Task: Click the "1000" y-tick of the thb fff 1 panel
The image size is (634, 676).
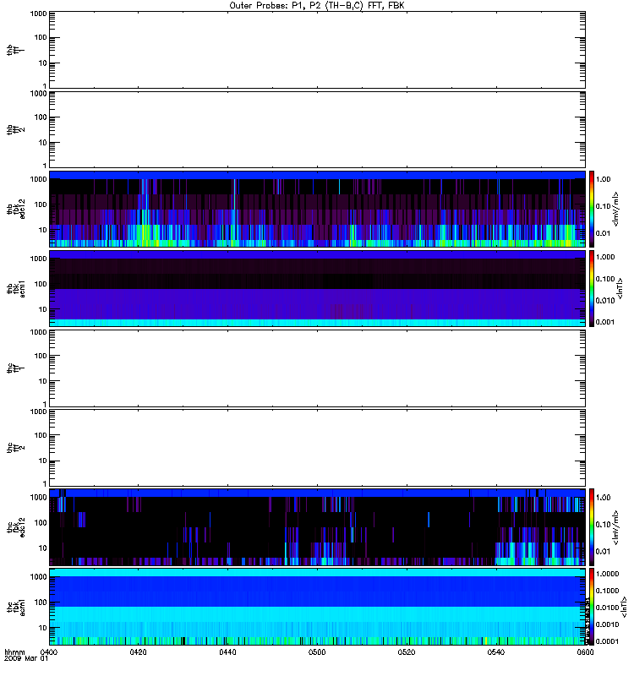Action: [x=38, y=14]
